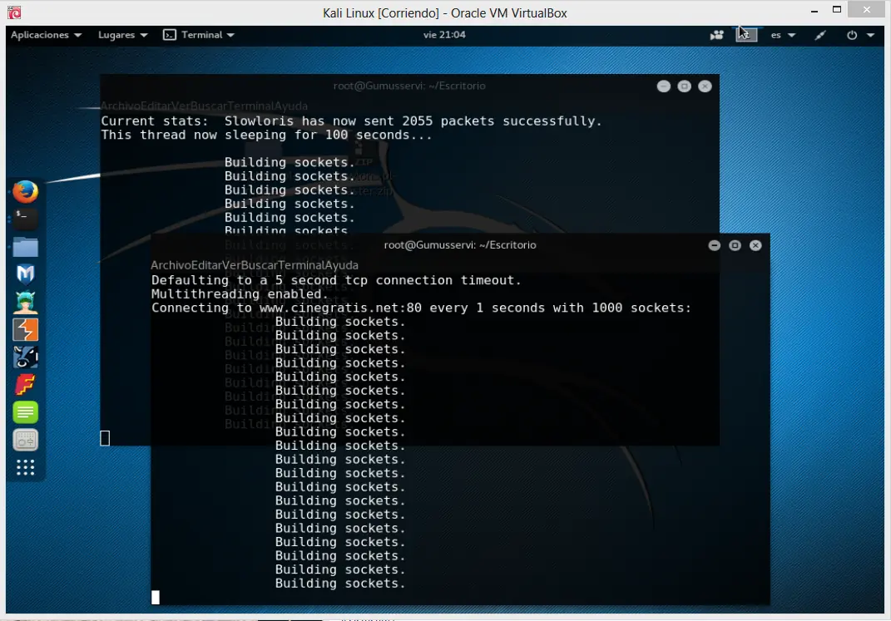
Task: Launch Firefox from the dock
Action: (25, 191)
